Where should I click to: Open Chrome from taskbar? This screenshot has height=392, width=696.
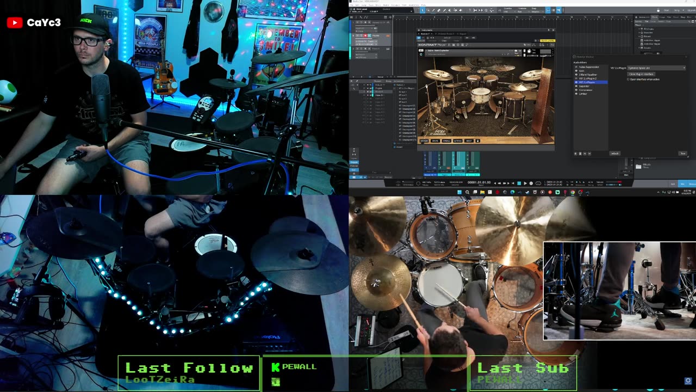click(x=573, y=192)
